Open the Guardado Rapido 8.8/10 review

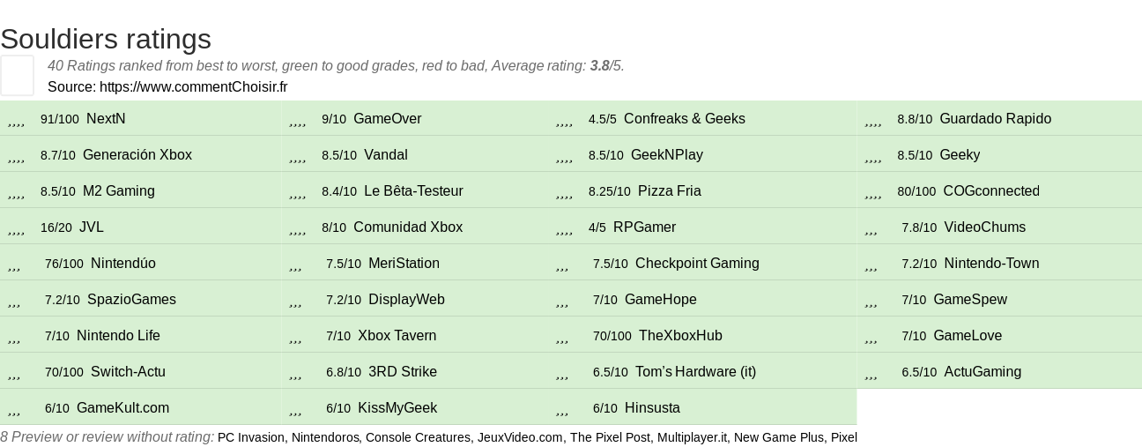tap(999, 118)
